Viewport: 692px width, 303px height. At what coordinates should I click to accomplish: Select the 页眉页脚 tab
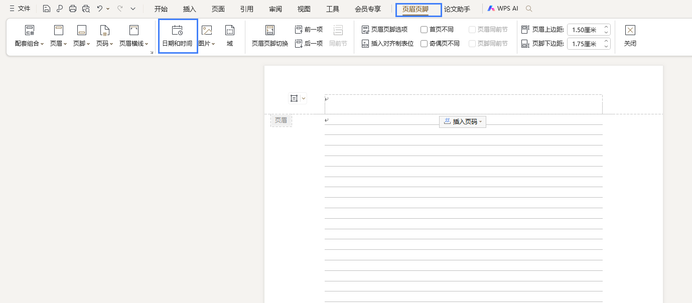[416, 9]
